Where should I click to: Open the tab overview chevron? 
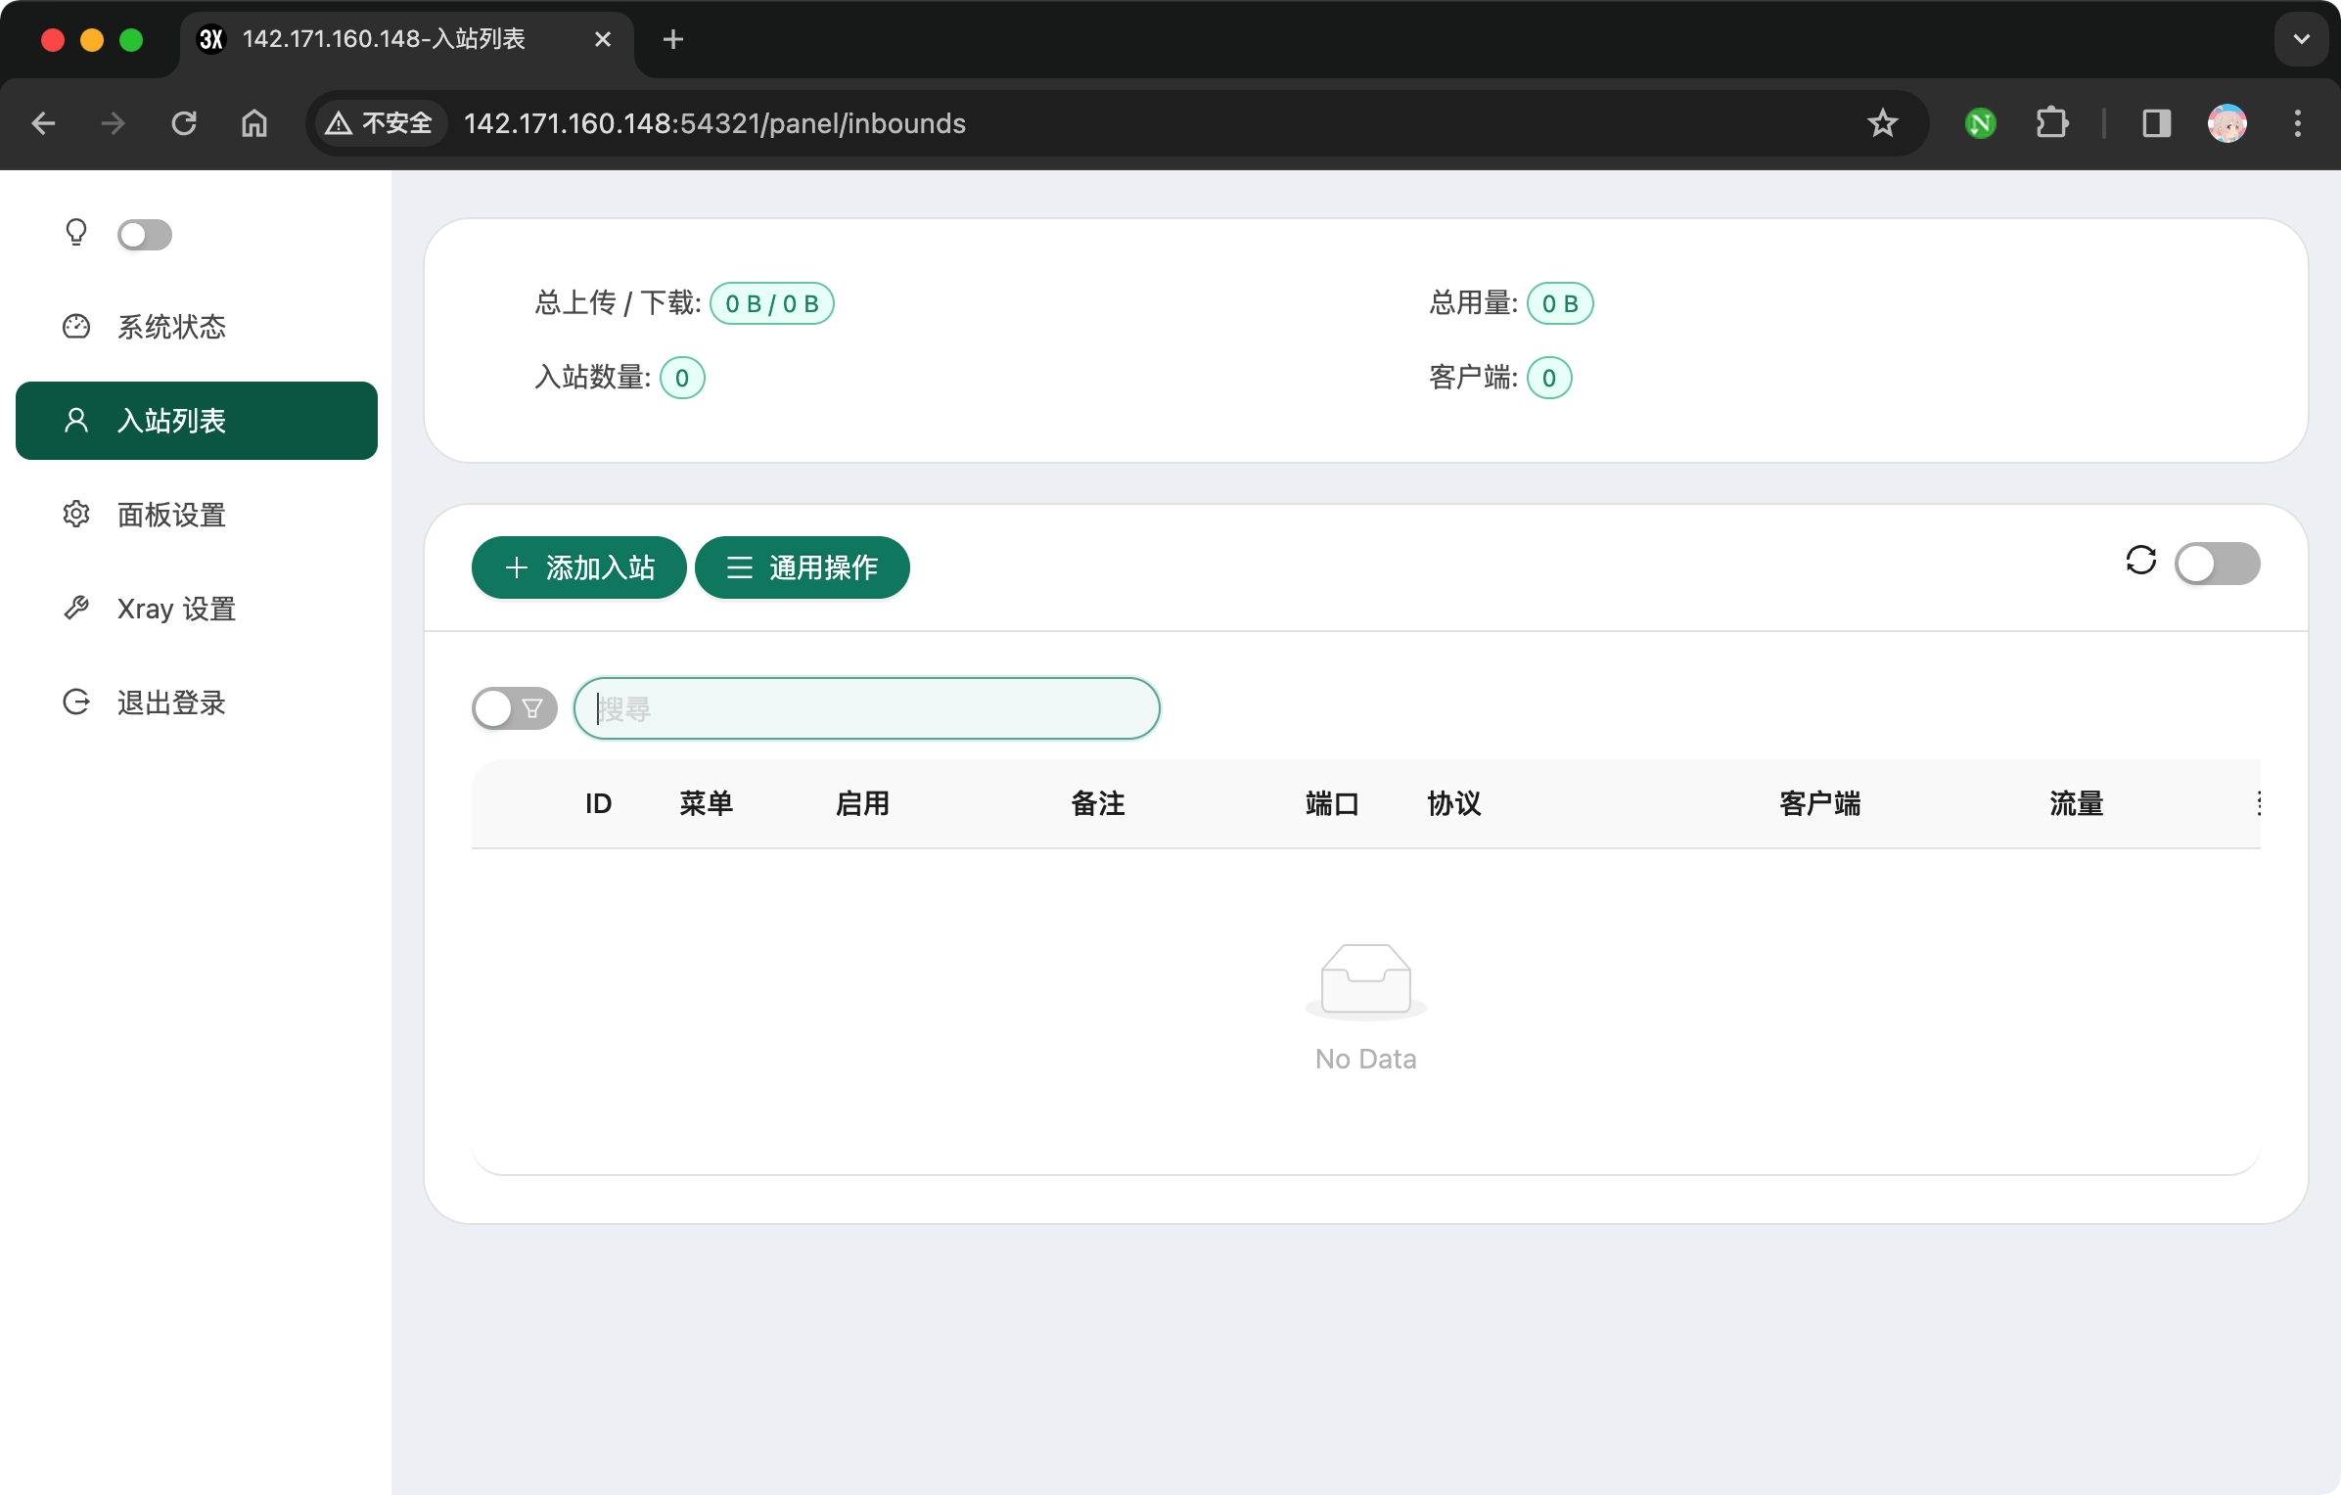[2301, 39]
